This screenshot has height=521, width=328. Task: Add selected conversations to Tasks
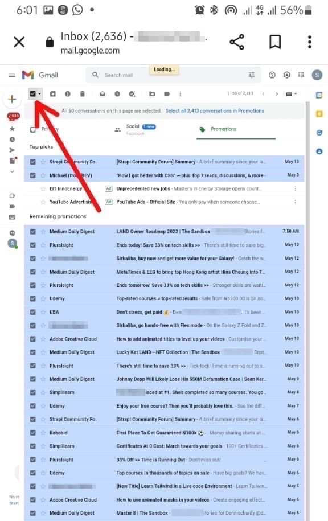(132, 94)
